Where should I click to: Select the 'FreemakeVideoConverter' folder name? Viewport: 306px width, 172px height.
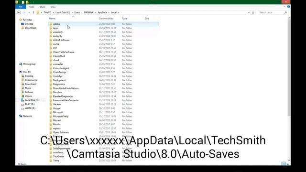pos(66,100)
